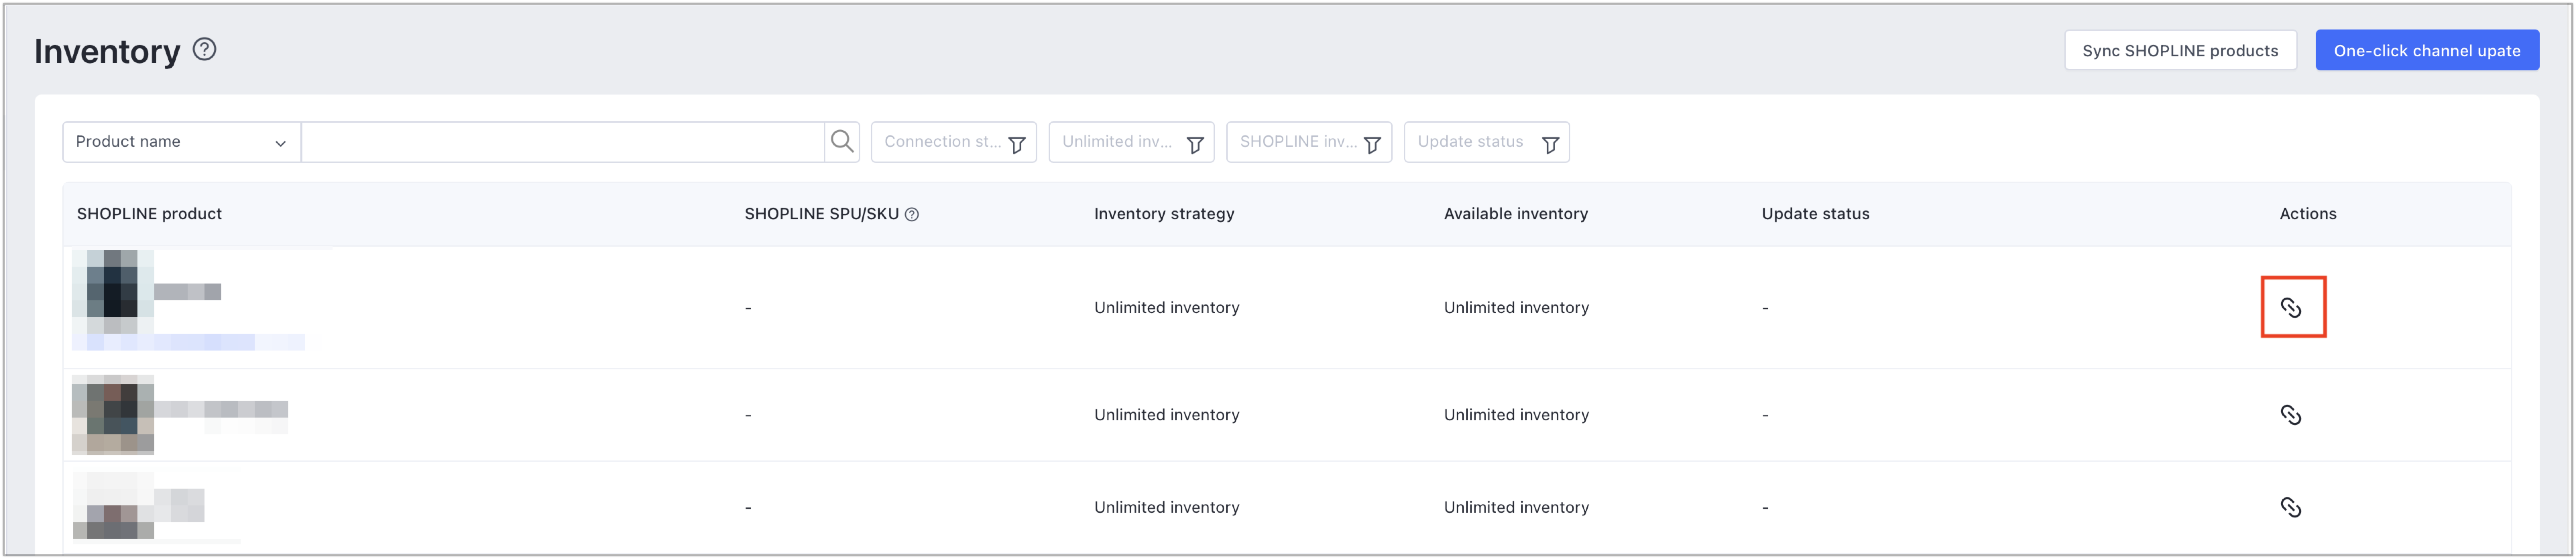2576x559 pixels.
Task: Click One-click channel upate button
Action: click(2427, 50)
